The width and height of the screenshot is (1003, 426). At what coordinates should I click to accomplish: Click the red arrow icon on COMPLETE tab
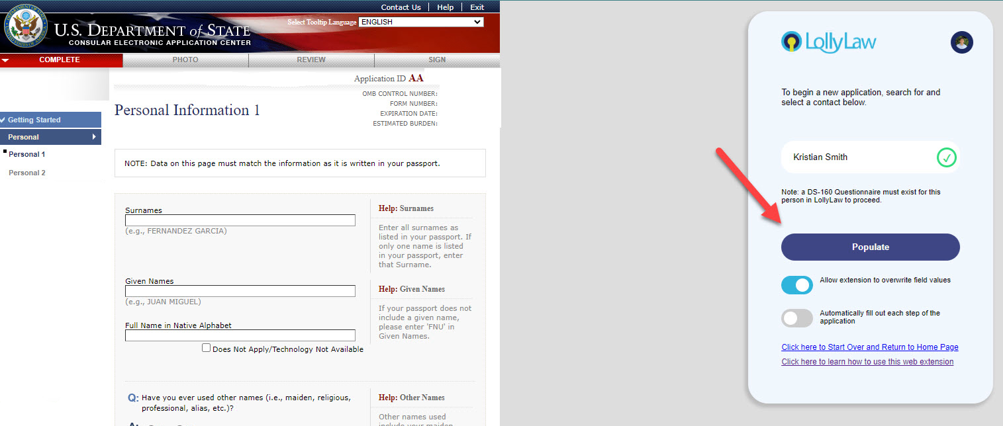[x=5, y=60]
